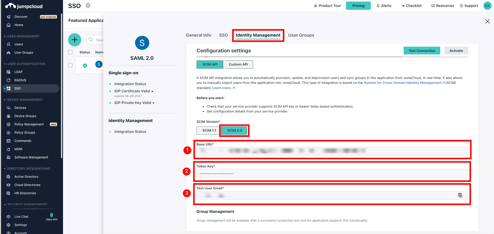
Task: Open Resources menu
Action: [x=443, y=6]
